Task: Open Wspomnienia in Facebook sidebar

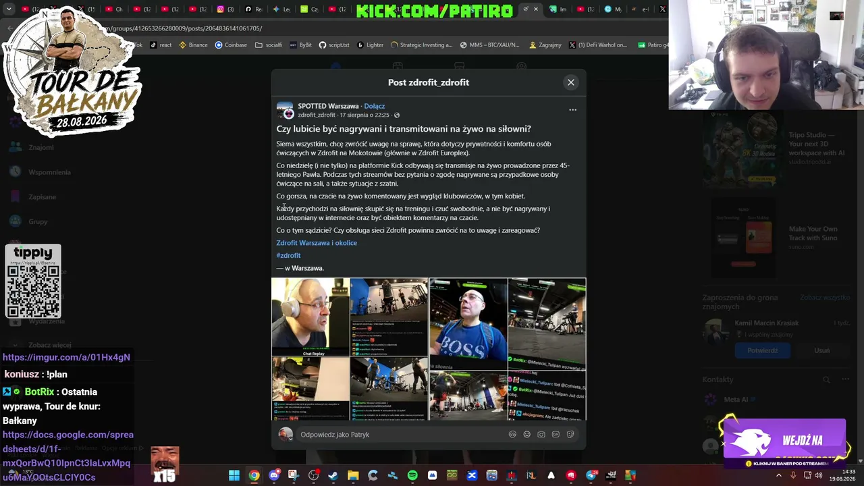Action: pos(49,172)
